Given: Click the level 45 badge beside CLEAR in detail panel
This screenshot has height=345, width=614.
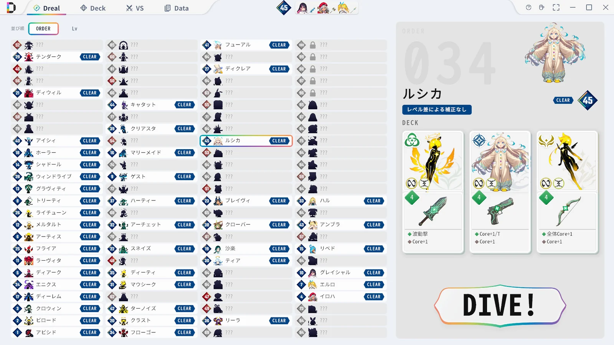Looking at the screenshot, I should (x=588, y=100).
